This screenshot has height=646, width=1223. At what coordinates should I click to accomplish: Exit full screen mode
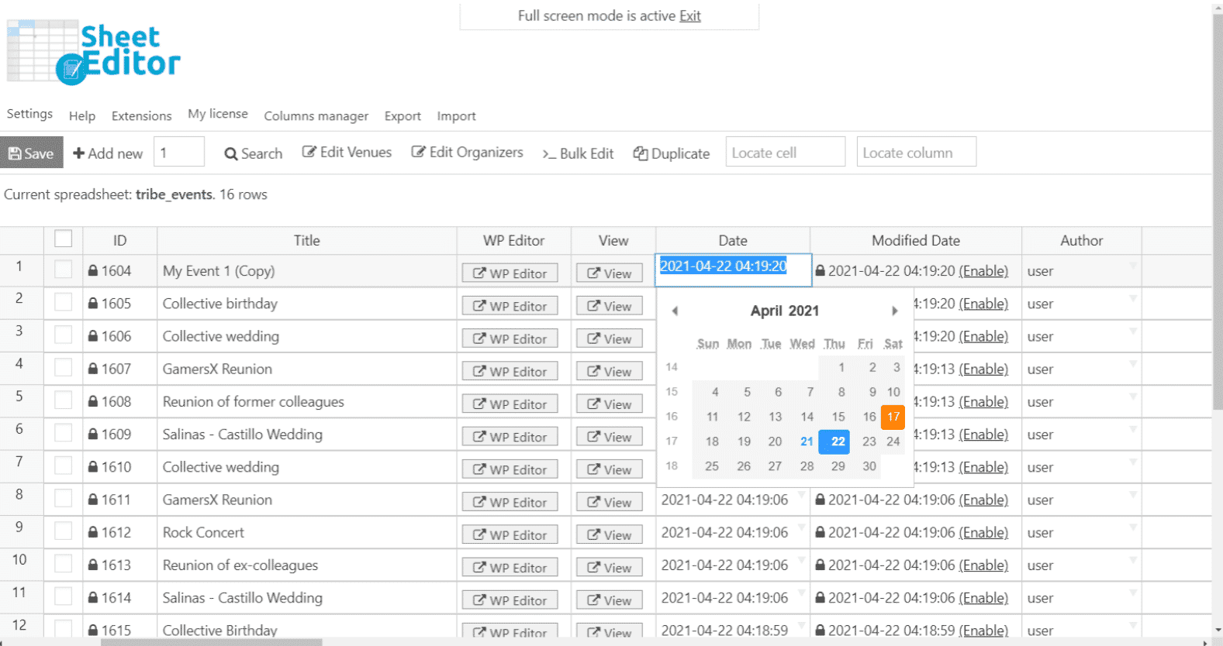tap(690, 15)
